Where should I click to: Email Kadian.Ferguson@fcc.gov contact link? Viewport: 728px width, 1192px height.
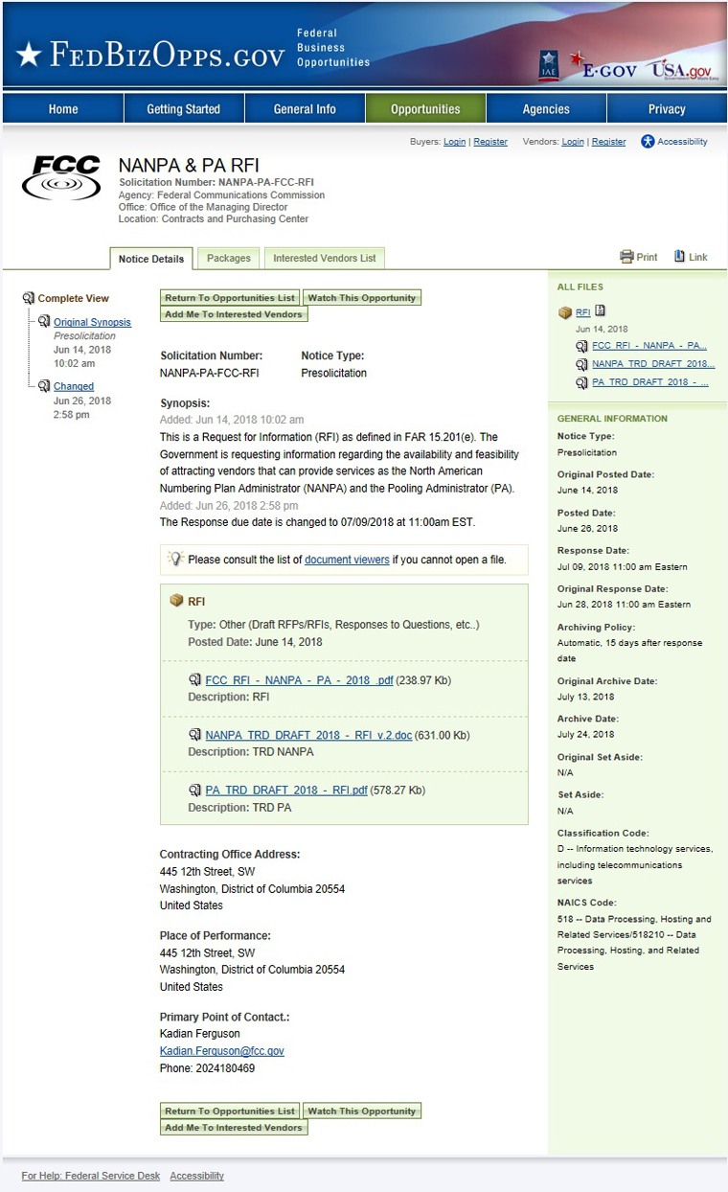tap(221, 1051)
